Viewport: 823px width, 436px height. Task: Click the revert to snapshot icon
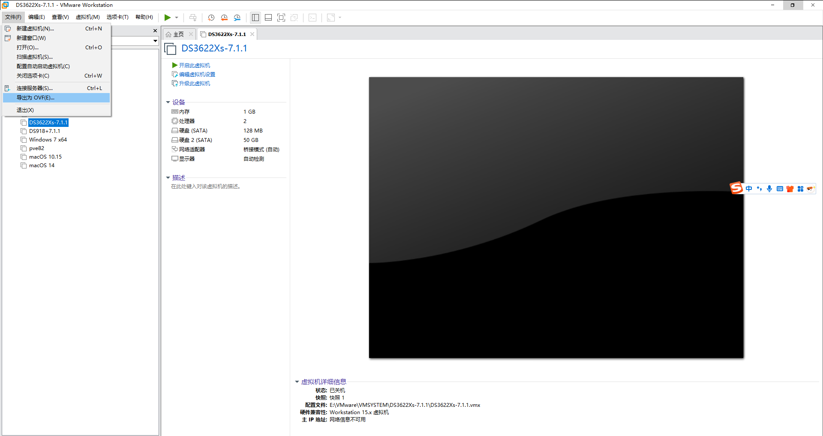point(224,18)
